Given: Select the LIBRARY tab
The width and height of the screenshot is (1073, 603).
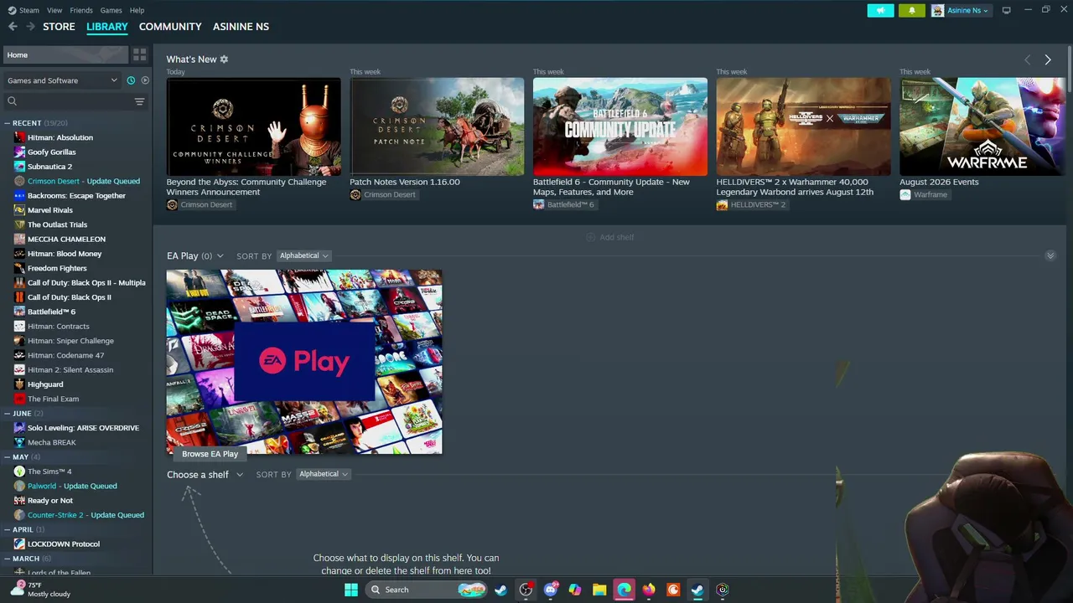Looking at the screenshot, I should pos(107,27).
